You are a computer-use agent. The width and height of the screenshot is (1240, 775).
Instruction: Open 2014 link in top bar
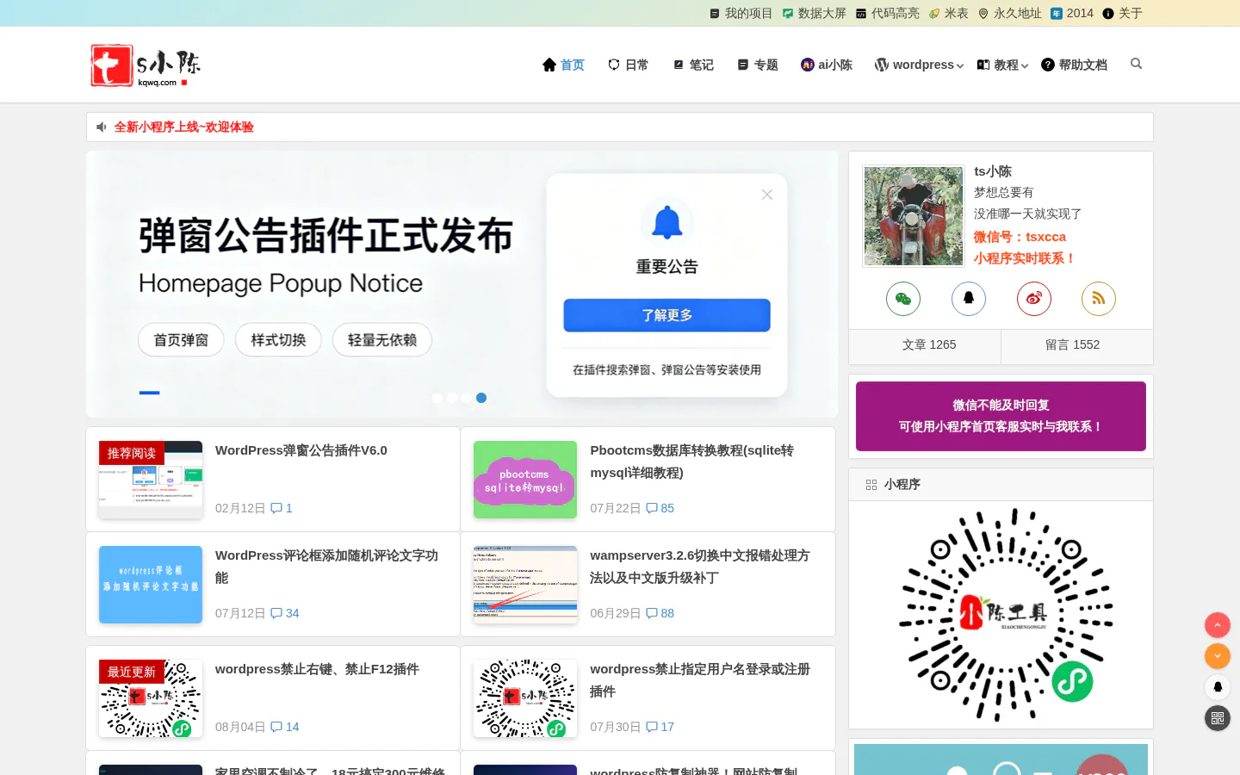tap(1072, 13)
